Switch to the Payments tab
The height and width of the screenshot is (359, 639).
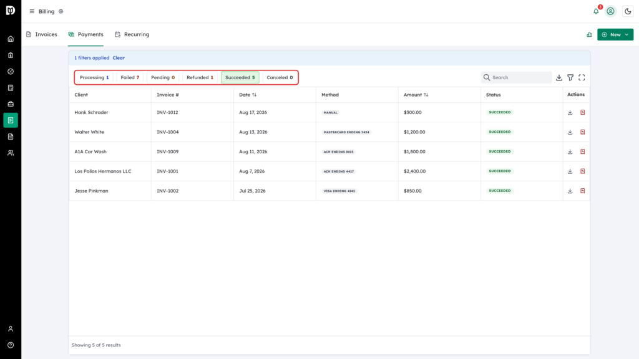(85, 34)
